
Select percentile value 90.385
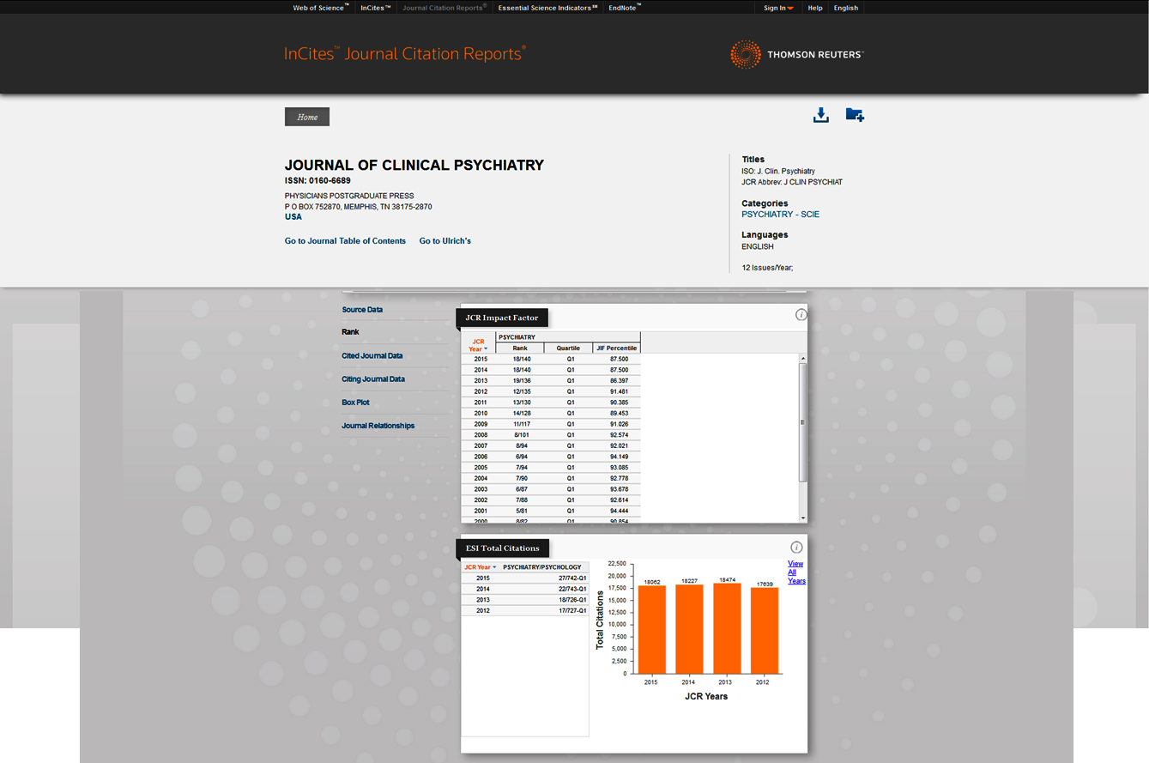pos(620,402)
